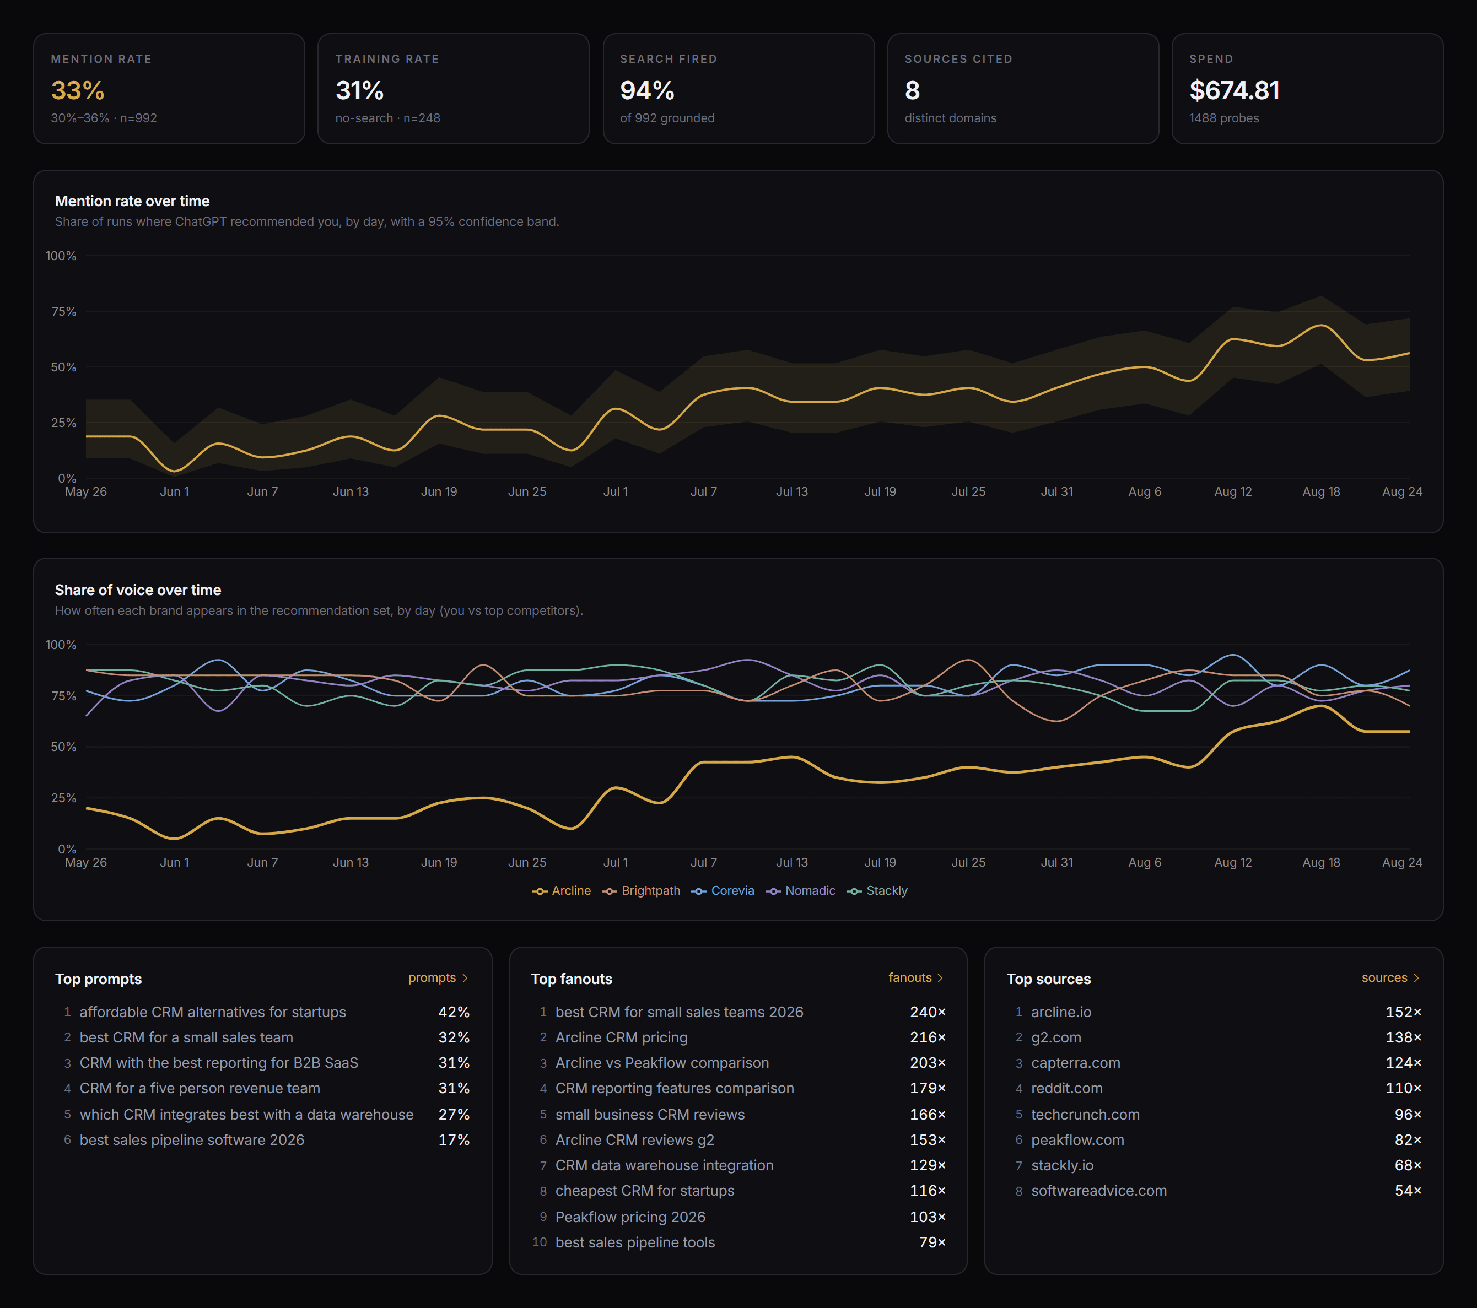This screenshot has height=1308, width=1477.
Task: Select the Spend $674.81 card
Action: point(1307,89)
